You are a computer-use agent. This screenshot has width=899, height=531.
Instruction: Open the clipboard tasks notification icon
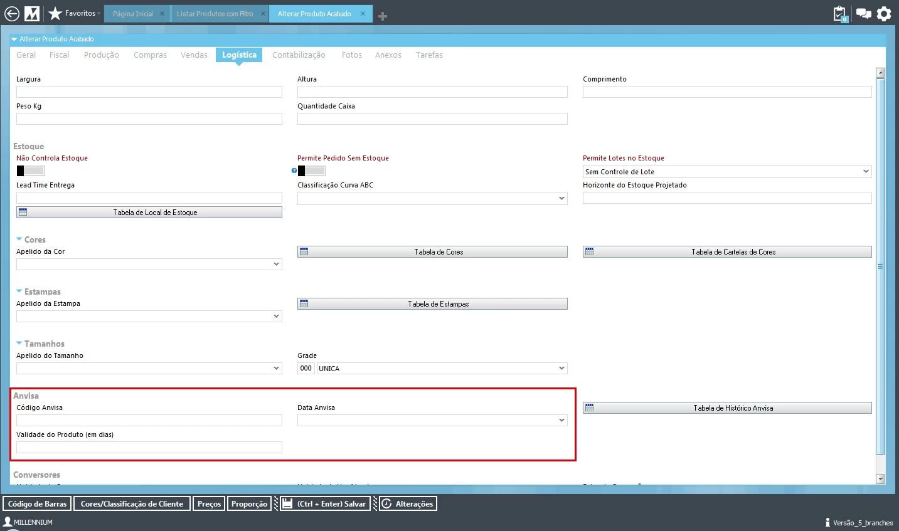pyautogui.click(x=839, y=14)
